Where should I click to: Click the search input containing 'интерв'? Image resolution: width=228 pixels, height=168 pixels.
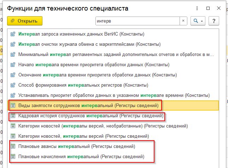[138, 21]
